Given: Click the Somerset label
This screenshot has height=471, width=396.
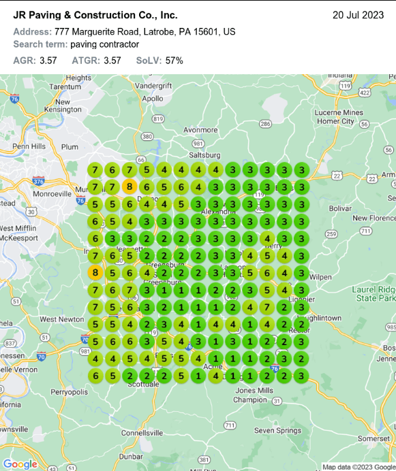Looking at the screenshot, I should 374,438.
